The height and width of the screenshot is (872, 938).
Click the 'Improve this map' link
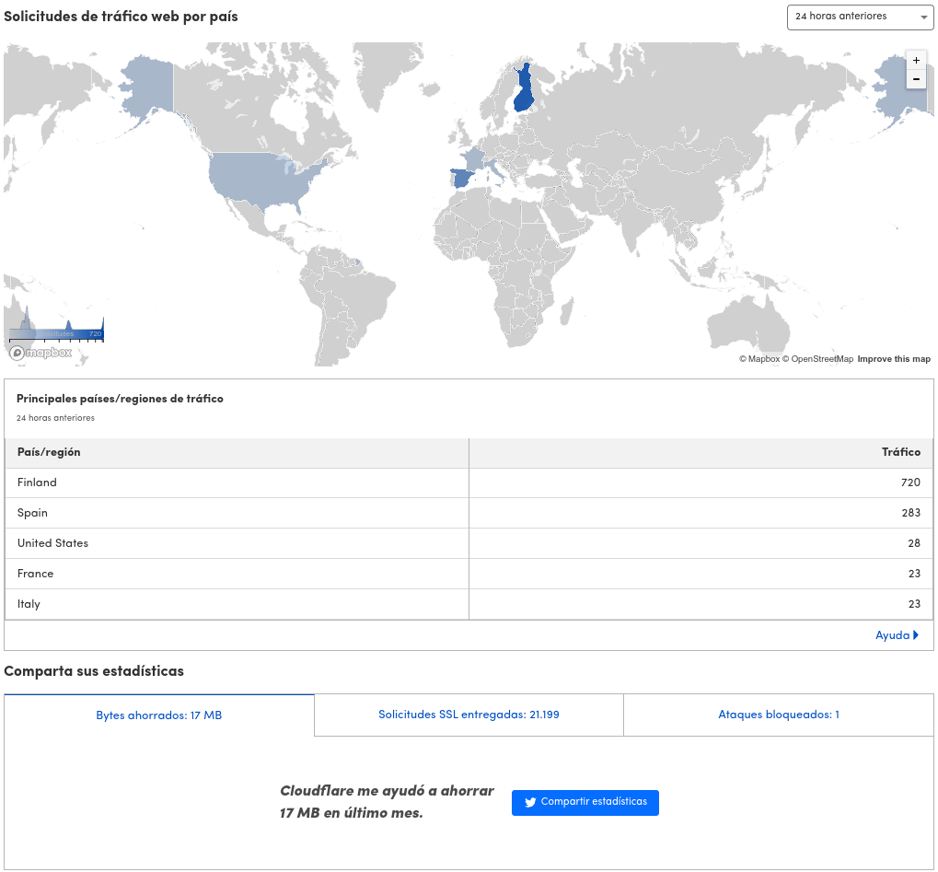coord(894,359)
